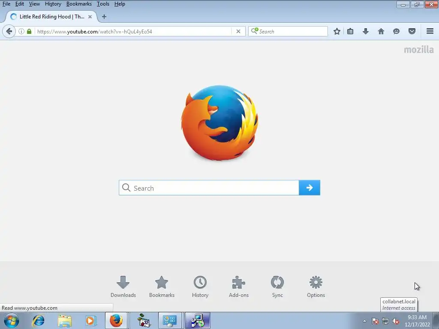Click the muted volume tray icon
439x329 pixels.
396,321
